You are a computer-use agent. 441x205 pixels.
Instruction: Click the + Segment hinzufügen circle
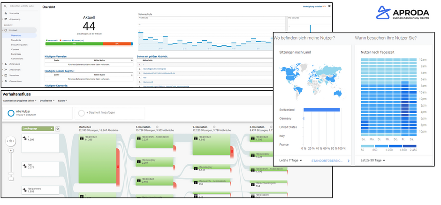click(x=81, y=113)
